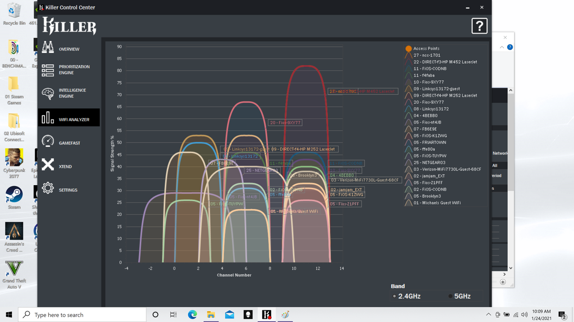Viewport: 574px width, 322px height.
Task: Open Prioritization Engine from sidebar
Action: pyautogui.click(x=69, y=70)
